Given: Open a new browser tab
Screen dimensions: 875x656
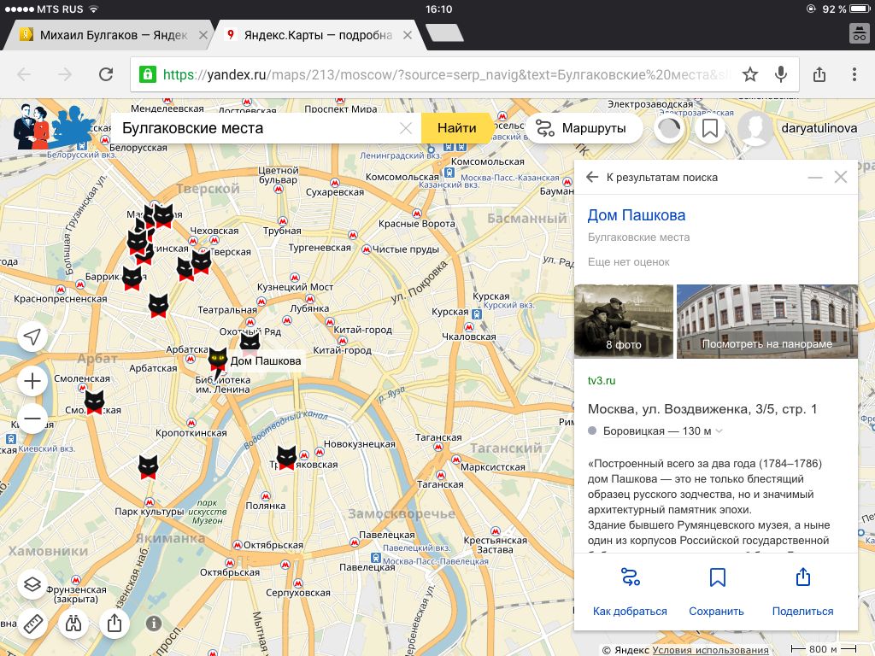Looking at the screenshot, I should [x=443, y=34].
